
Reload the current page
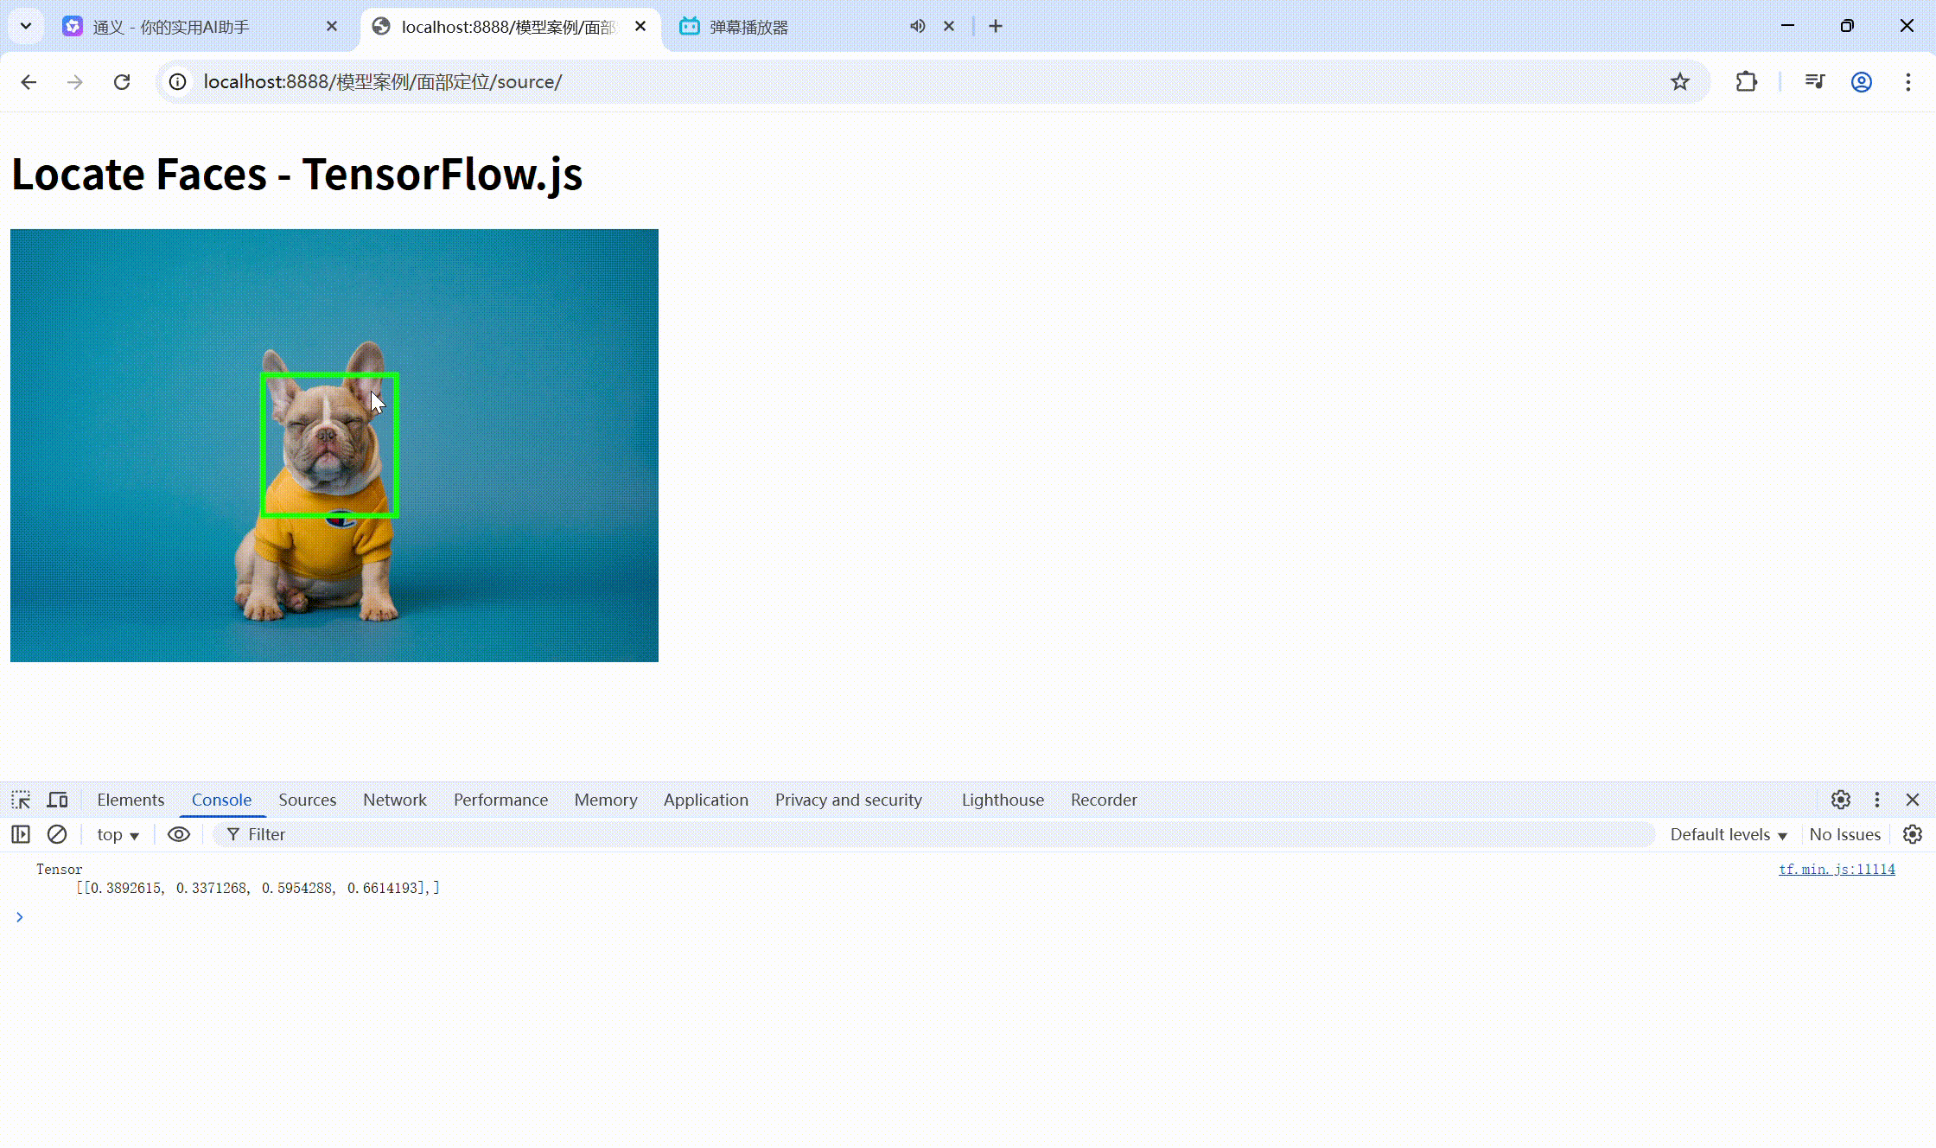pyautogui.click(x=122, y=82)
